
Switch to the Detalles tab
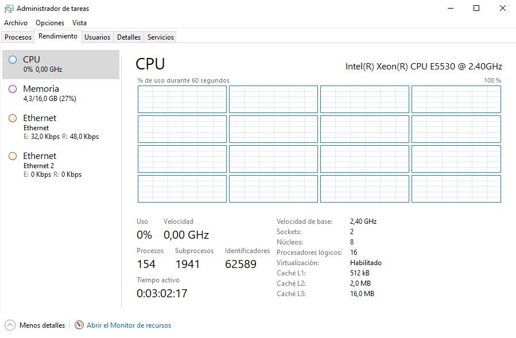pyautogui.click(x=129, y=37)
